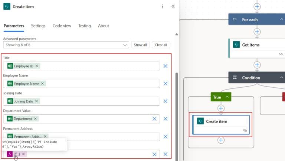Screen dimensions: 285x161
Task: Remove the Employee Name parameter field
Action: 166,84
